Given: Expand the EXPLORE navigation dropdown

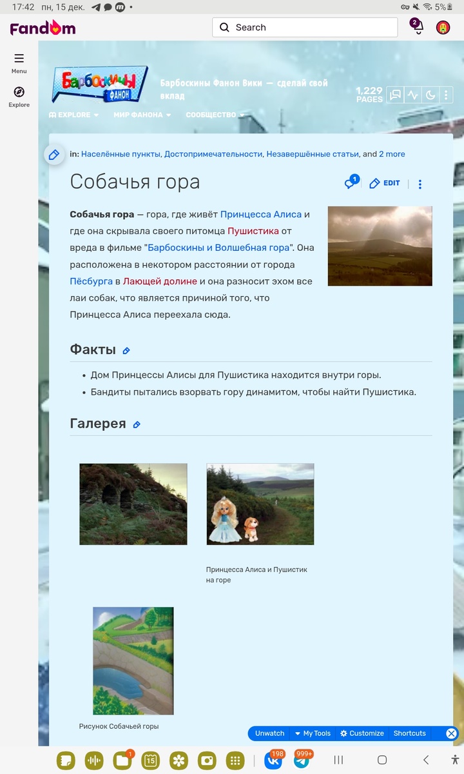Looking at the screenshot, I should tap(74, 115).
